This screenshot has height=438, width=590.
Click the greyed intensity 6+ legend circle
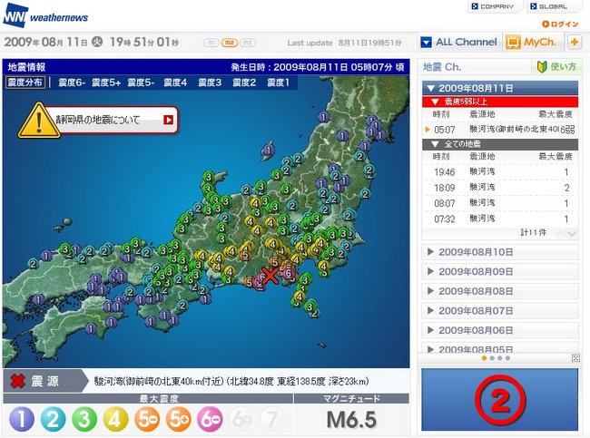pyautogui.click(x=241, y=419)
